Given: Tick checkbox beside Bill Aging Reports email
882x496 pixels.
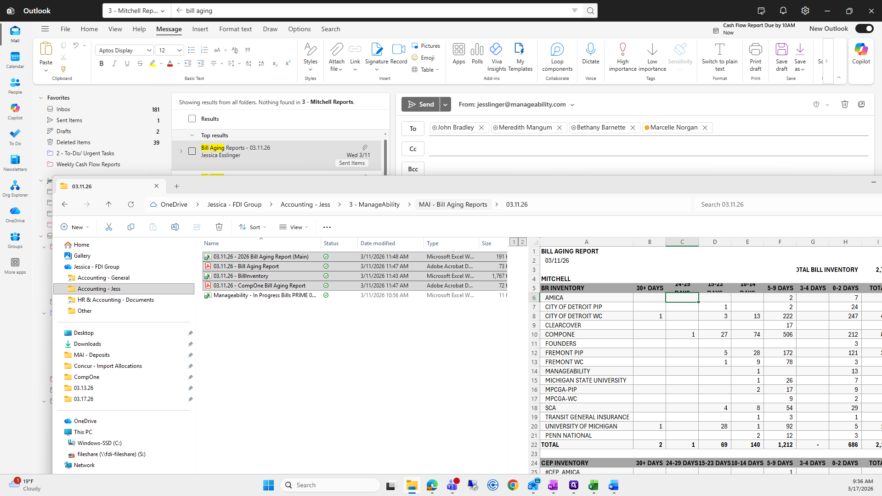Looking at the screenshot, I should click(x=192, y=151).
